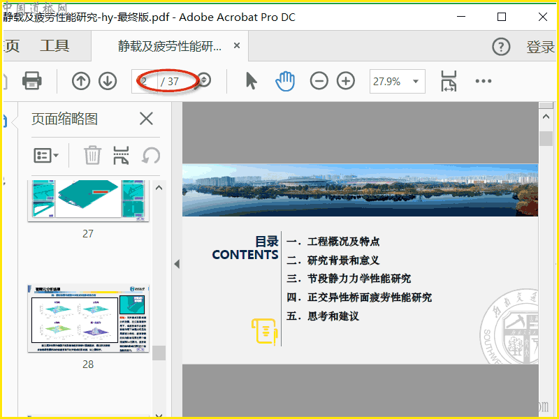
Task: Click the document vertical scrollbar thumb
Action: [x=546, y=138]
